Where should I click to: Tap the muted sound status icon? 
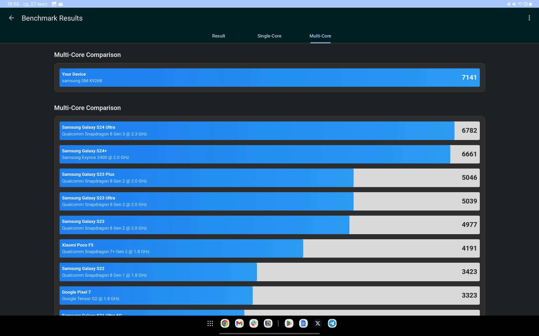coord(514,4)
